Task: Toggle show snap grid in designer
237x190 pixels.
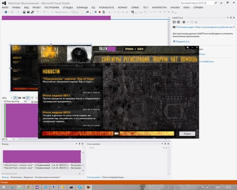Action: click(20, 98)
